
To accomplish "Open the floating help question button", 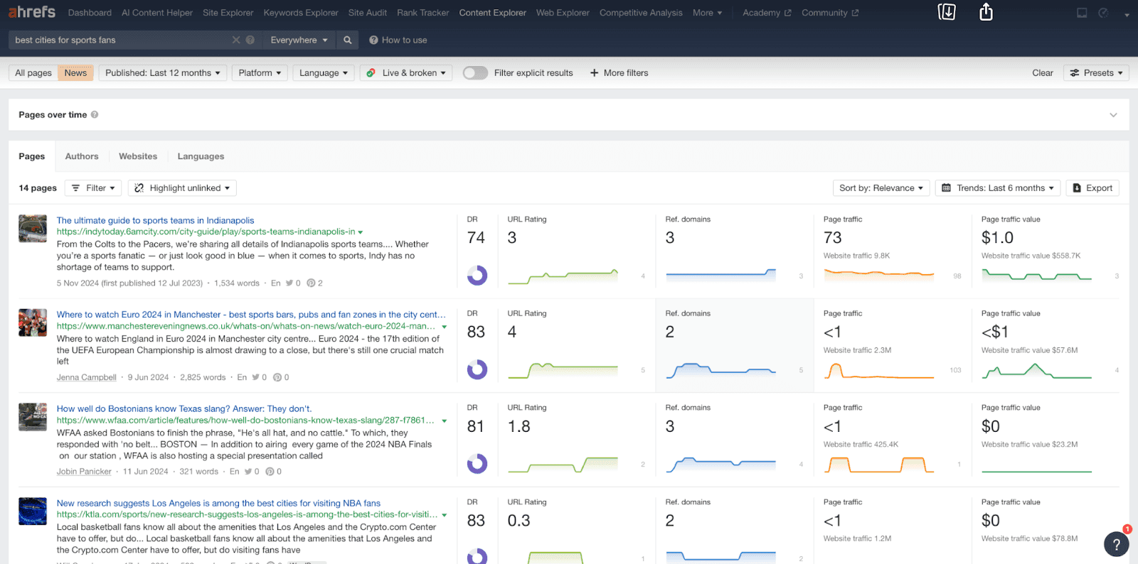I will point(1117,544).
